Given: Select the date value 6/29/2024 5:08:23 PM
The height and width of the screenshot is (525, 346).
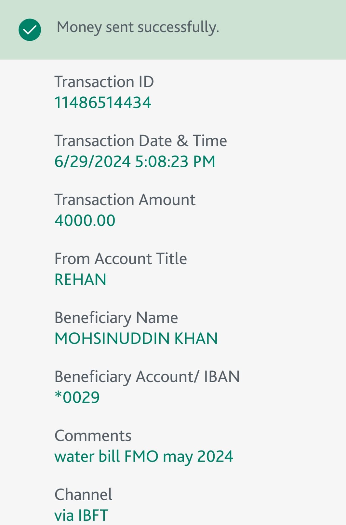Looking at the screenshot, I should coord(135,161).
